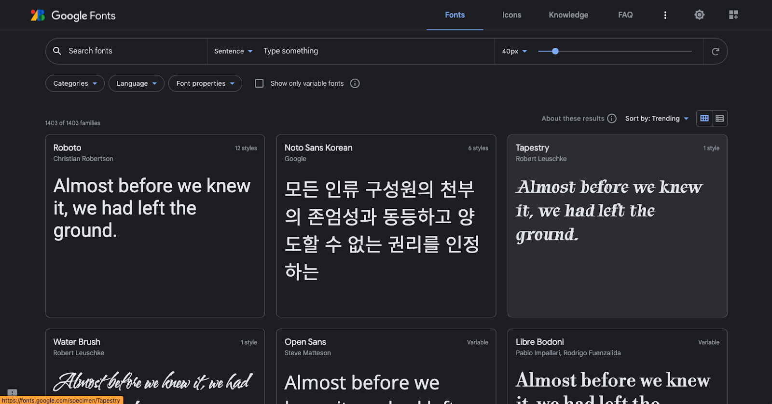Screen dimensions: 772x404
Task: Click the About these results info icon
Action: [x=612, y=119]
